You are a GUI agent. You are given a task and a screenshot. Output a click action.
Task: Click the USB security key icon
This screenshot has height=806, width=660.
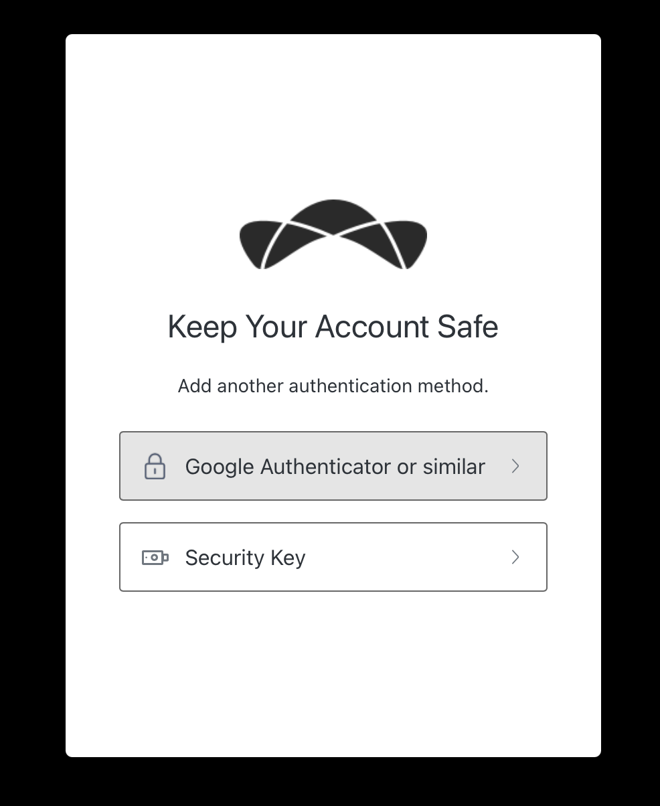(155, 557)
